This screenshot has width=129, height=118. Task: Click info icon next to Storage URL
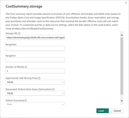[x=19, y=33]
